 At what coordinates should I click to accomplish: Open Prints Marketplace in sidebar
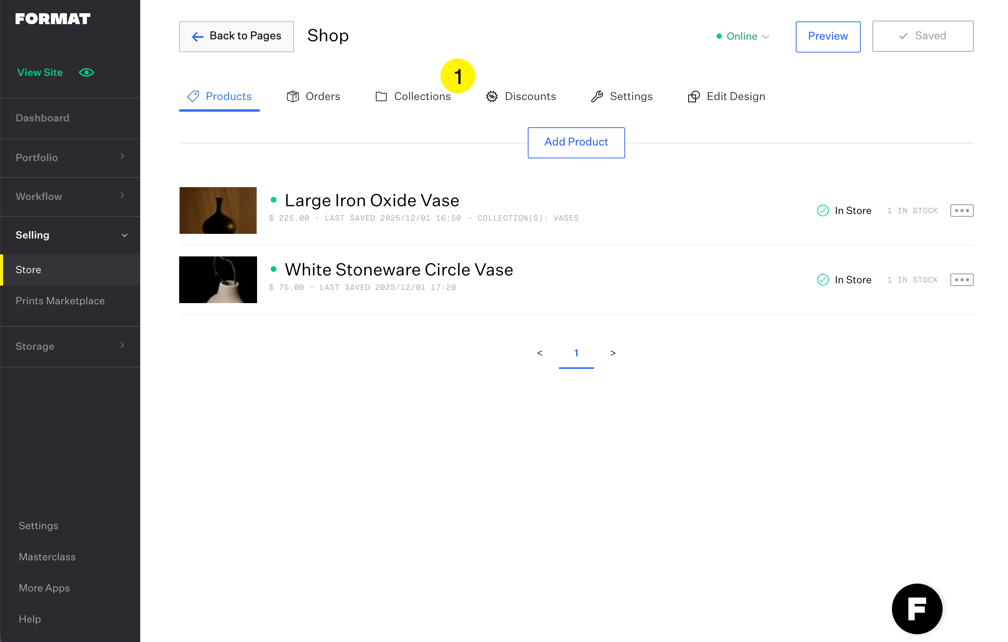(60, 301)
